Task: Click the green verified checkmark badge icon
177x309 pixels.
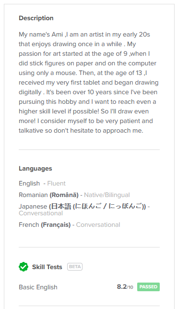Action: pos(24,267)
